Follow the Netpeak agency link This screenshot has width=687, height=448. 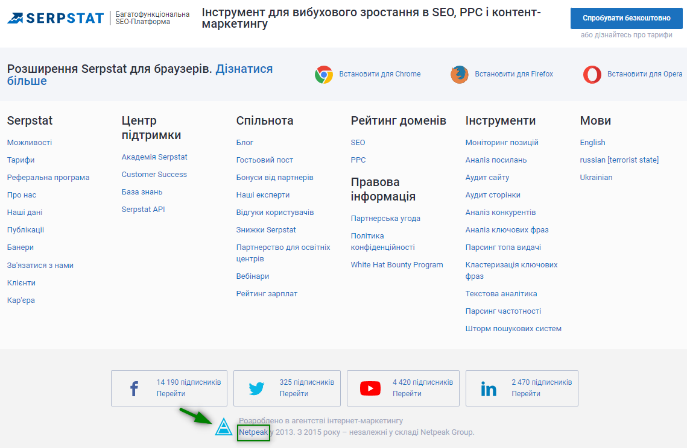pos(253,432)
